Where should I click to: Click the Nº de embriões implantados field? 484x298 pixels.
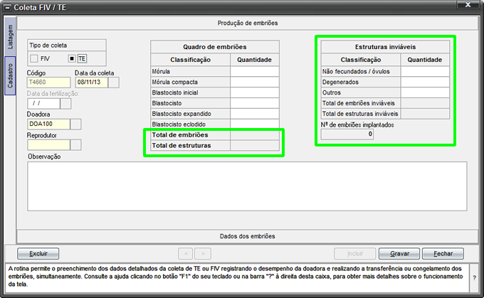pos(347,134)
